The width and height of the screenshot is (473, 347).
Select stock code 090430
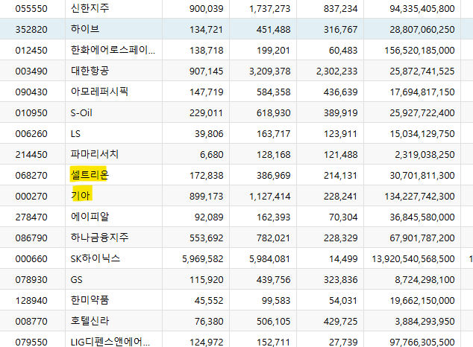click(x=31, y=92)
